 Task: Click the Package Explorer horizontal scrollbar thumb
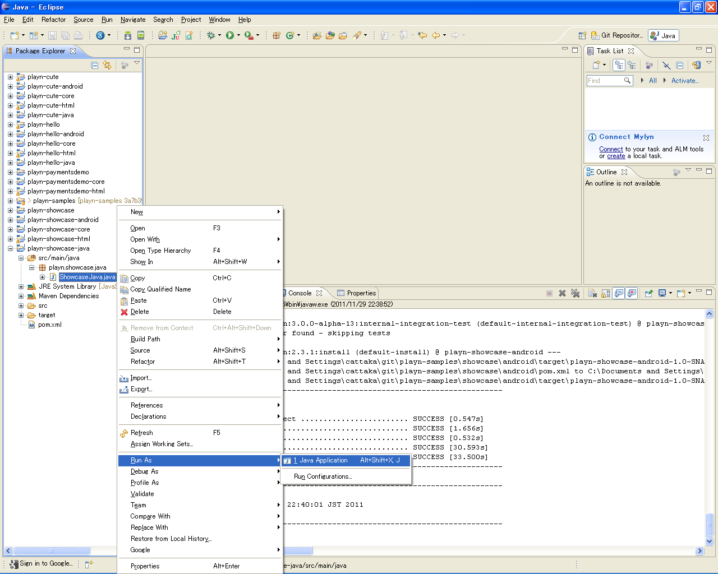click(52, 551)
